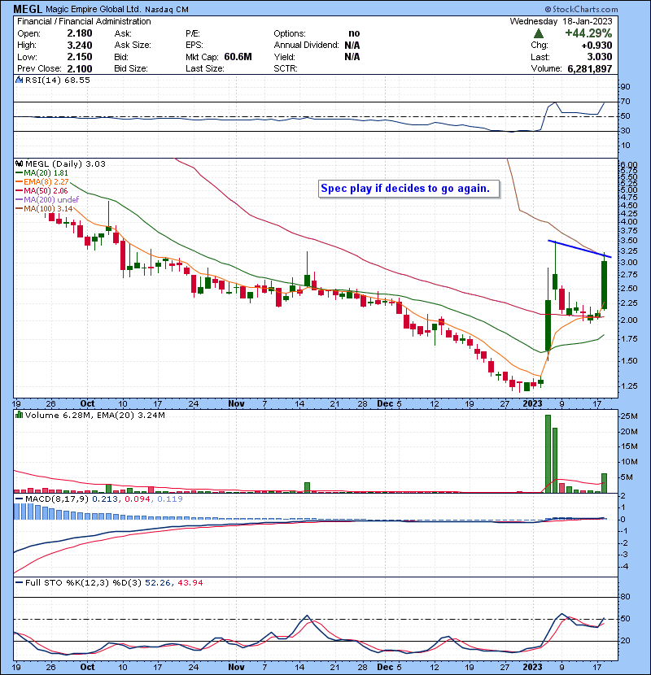
Task: Click the MA(20) 1.81 legend entry
Action: tap(42, 173)
